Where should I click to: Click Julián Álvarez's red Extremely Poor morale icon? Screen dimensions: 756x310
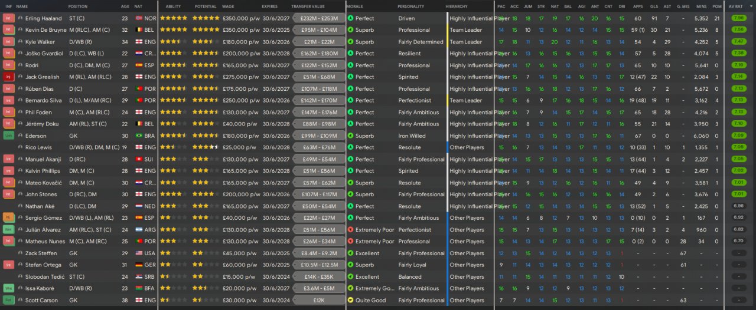[350, 230]
